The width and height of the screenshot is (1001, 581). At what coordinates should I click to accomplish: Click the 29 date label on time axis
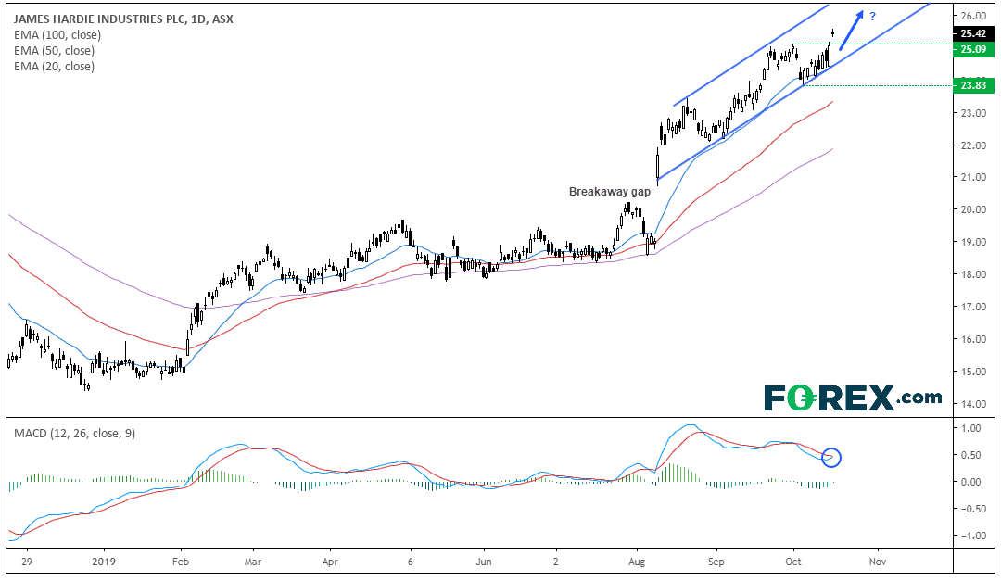click(x=26, y=562)
